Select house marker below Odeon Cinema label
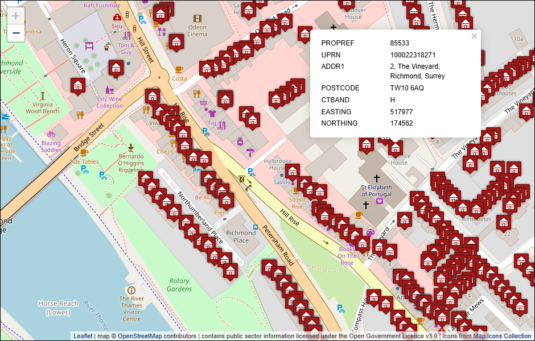The image size is (535, 341). coord(176,41)
